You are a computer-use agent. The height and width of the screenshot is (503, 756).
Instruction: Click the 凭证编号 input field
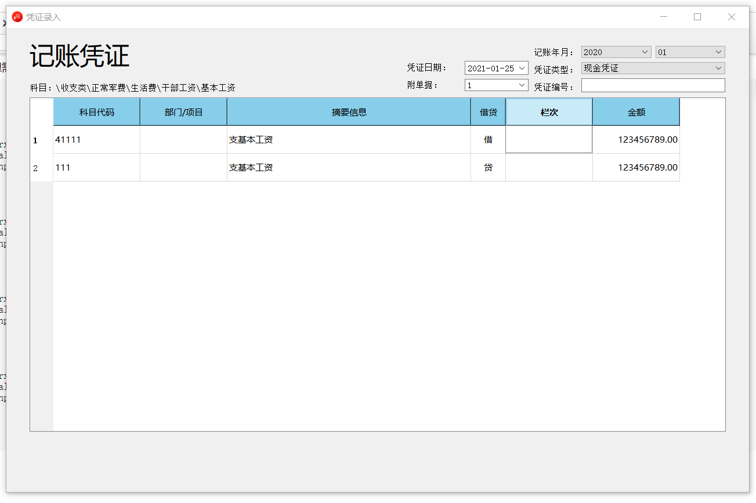coord(653,85)
